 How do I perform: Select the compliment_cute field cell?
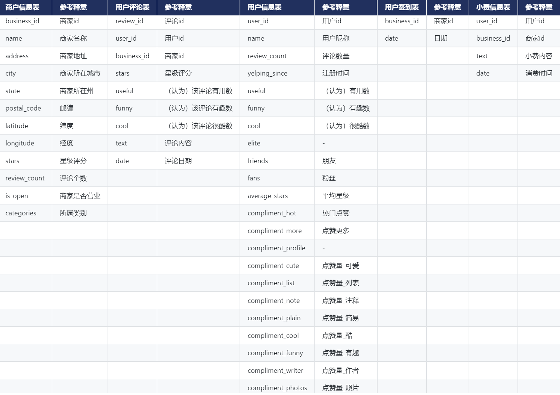tap(277, 266)
